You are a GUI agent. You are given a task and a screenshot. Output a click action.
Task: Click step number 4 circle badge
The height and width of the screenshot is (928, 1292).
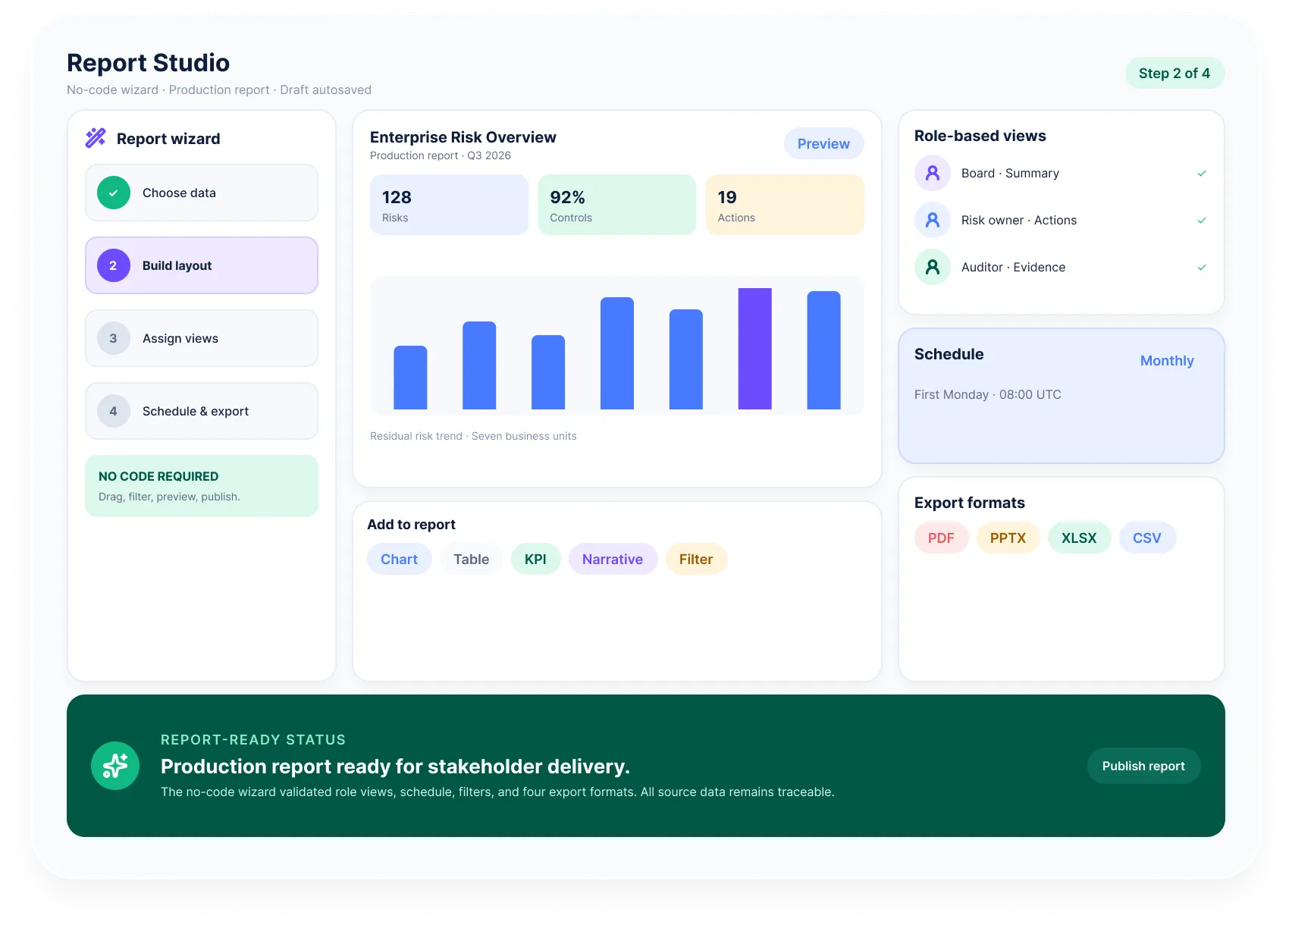click(114, 411)
